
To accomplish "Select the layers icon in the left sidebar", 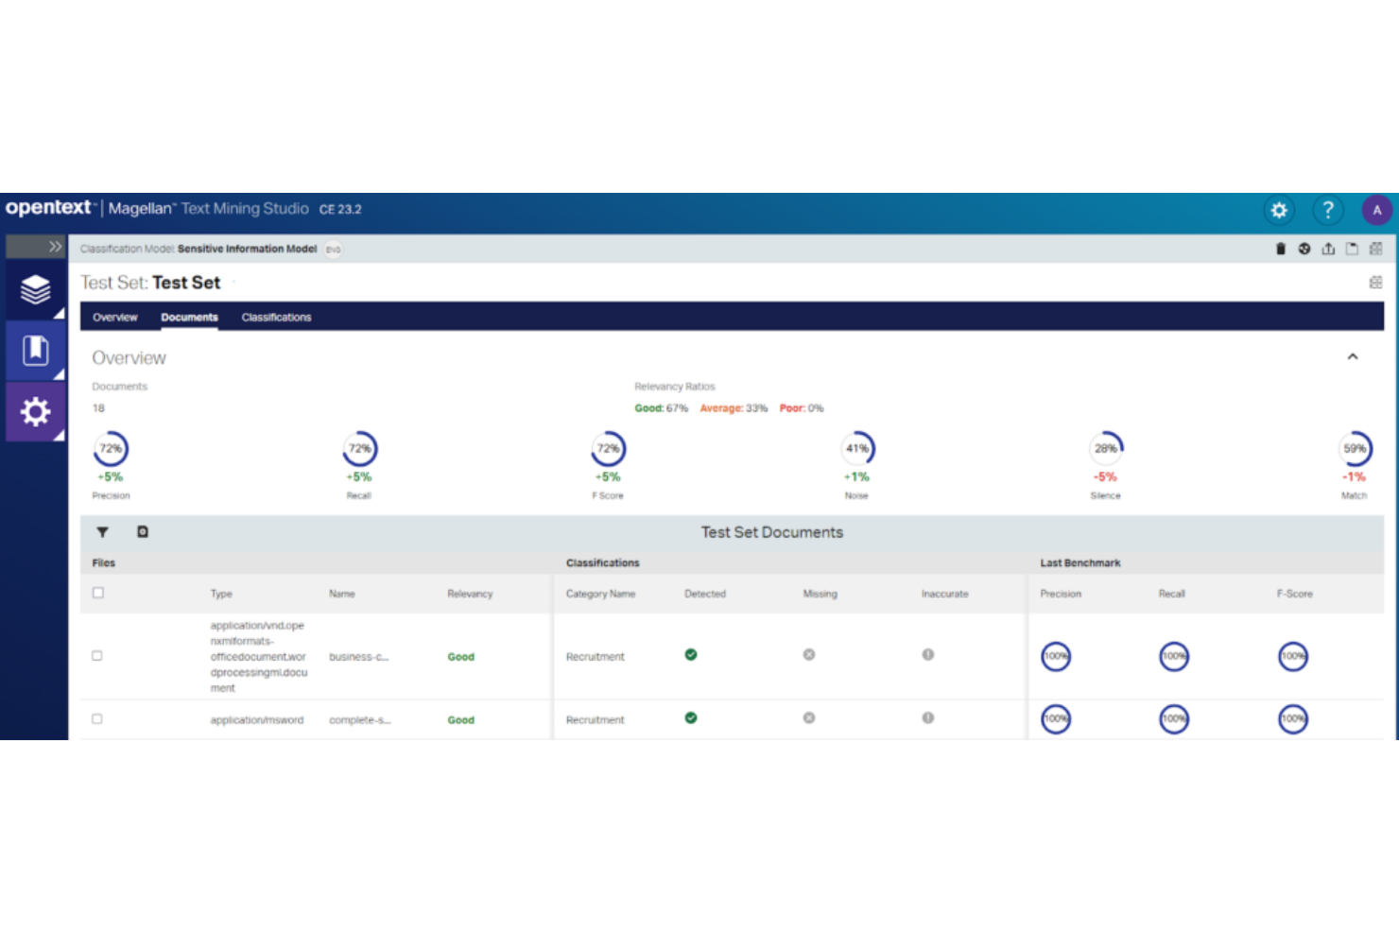I will [x=35, y=289].
